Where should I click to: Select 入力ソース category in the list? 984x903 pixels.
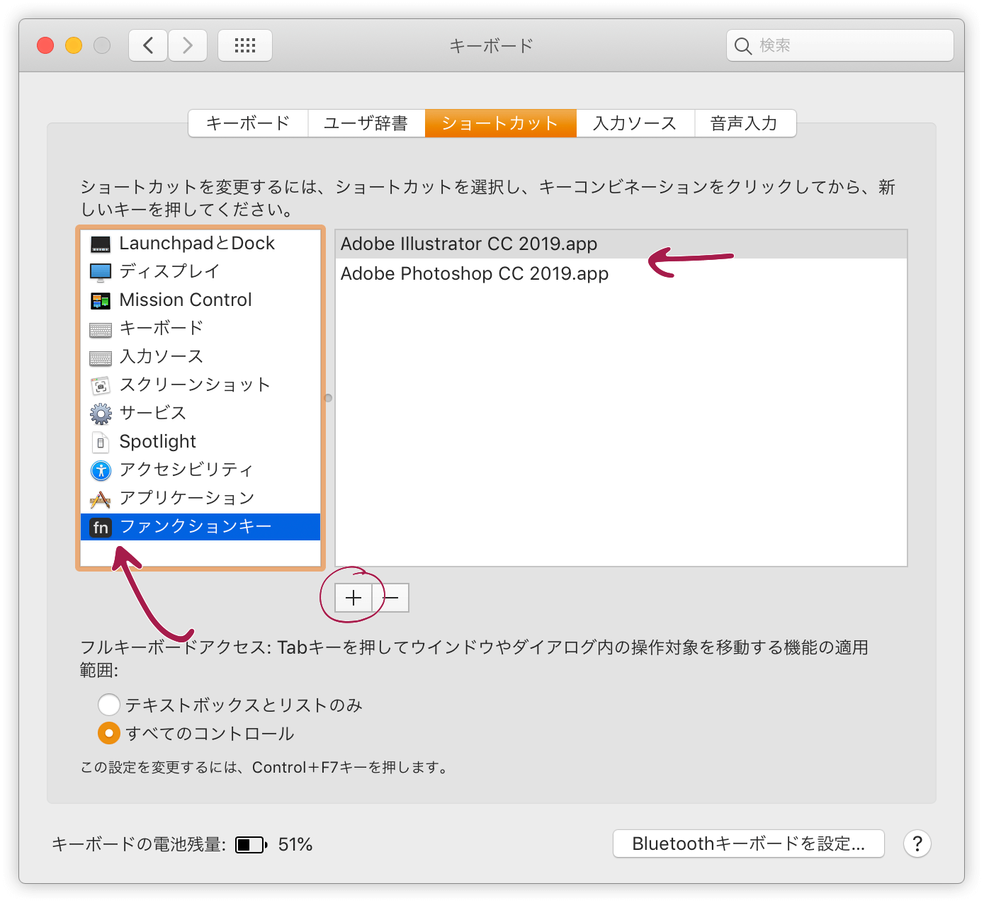coord(200,357)
